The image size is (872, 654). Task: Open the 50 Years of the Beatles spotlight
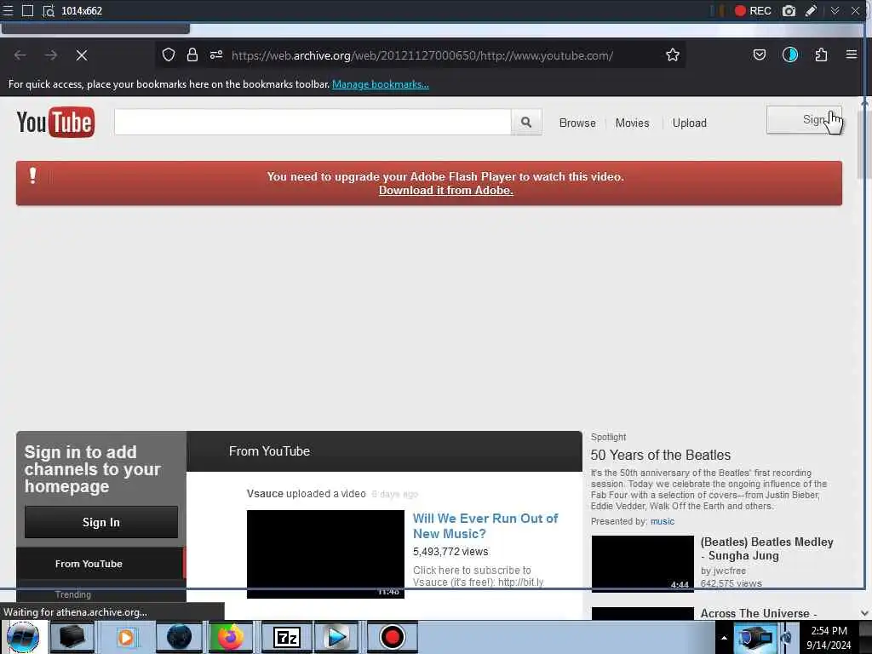[660, 455]
